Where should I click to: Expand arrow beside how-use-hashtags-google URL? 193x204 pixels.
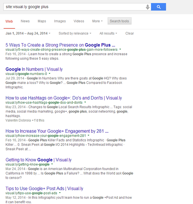[x=85, y=102]
